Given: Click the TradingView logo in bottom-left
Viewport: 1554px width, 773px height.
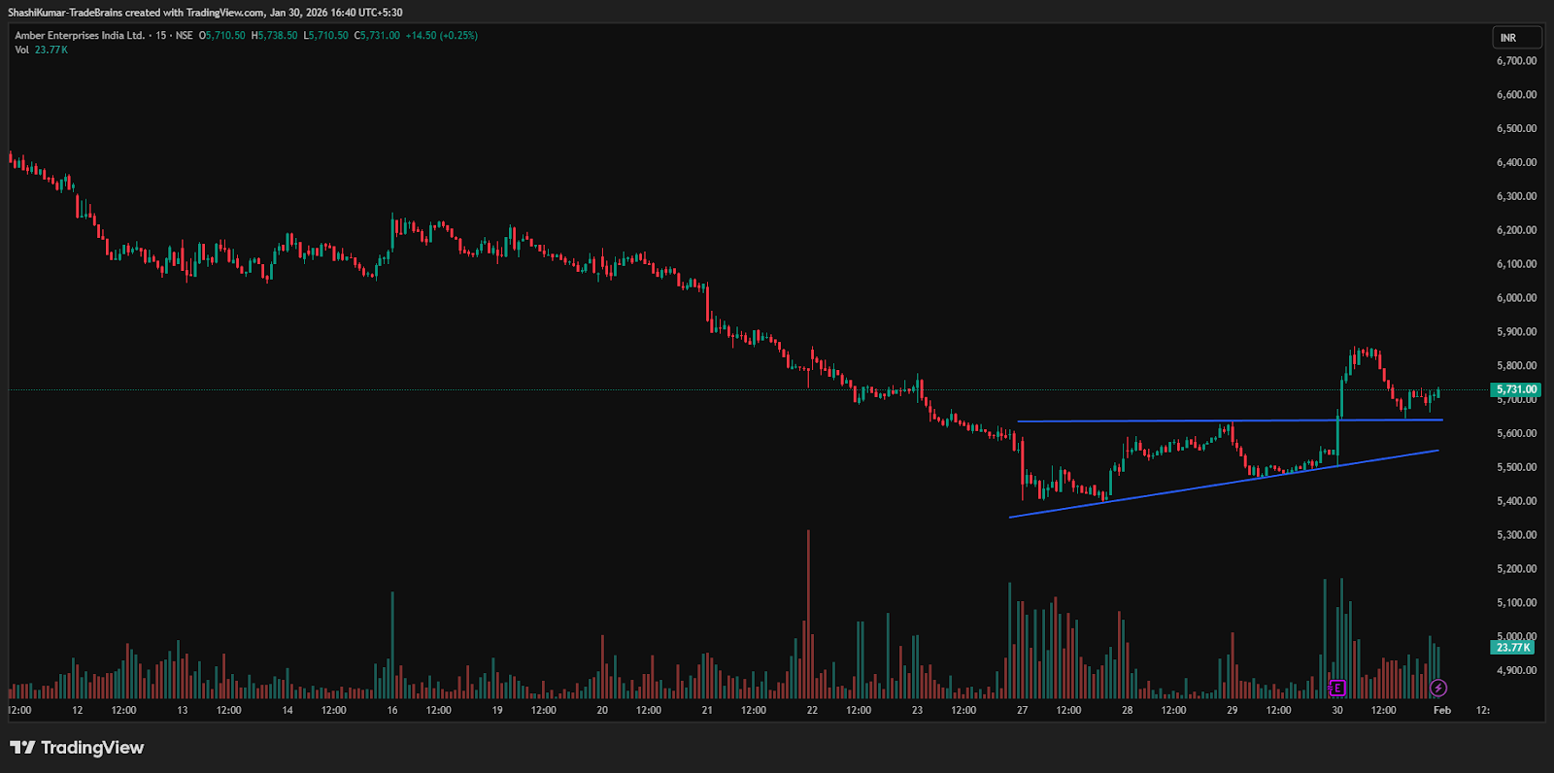Looking at the screenshot, I should pyautogui.click(x=77, y=747).
